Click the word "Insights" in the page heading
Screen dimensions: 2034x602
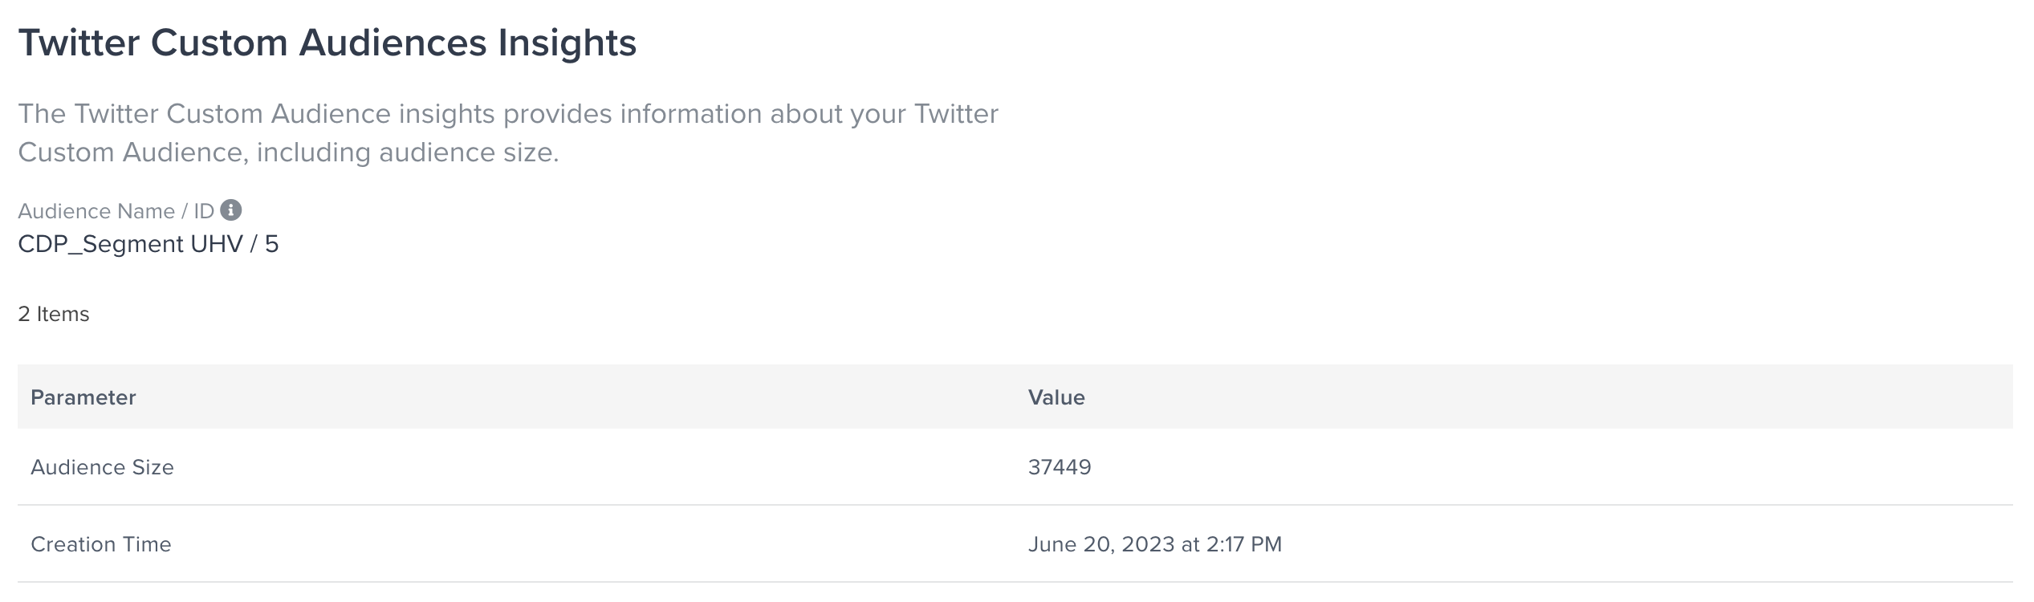point(567,43)
